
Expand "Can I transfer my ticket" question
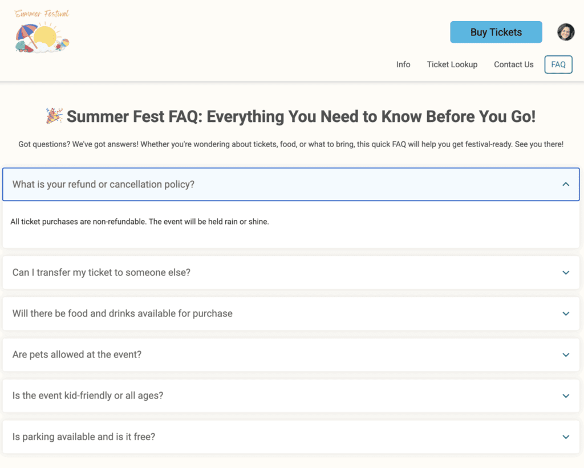coord(102,272)
